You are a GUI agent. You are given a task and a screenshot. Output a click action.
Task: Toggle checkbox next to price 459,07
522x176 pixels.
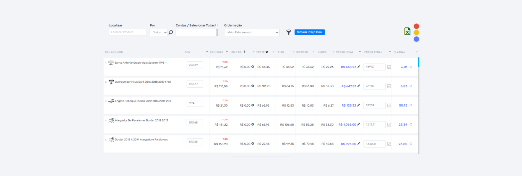[389, 67]
